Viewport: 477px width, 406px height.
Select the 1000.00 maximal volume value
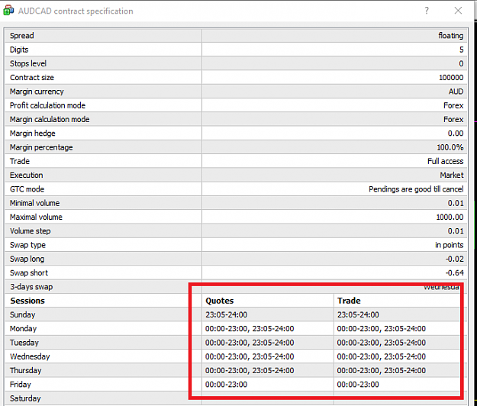coord(450,217)
